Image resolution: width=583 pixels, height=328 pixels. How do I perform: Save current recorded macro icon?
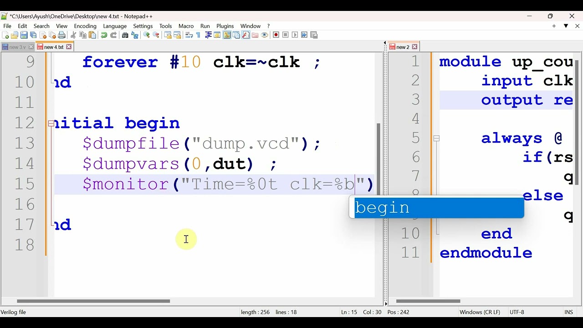tap(313, 35)
